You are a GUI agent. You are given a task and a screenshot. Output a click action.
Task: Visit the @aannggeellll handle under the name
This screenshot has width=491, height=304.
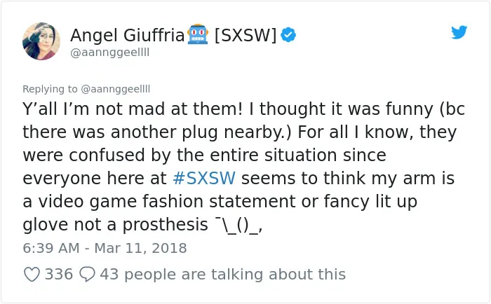tap(110, 53)
